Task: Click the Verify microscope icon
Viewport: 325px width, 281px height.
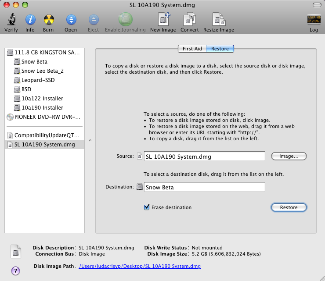Action: coord(11,19)
